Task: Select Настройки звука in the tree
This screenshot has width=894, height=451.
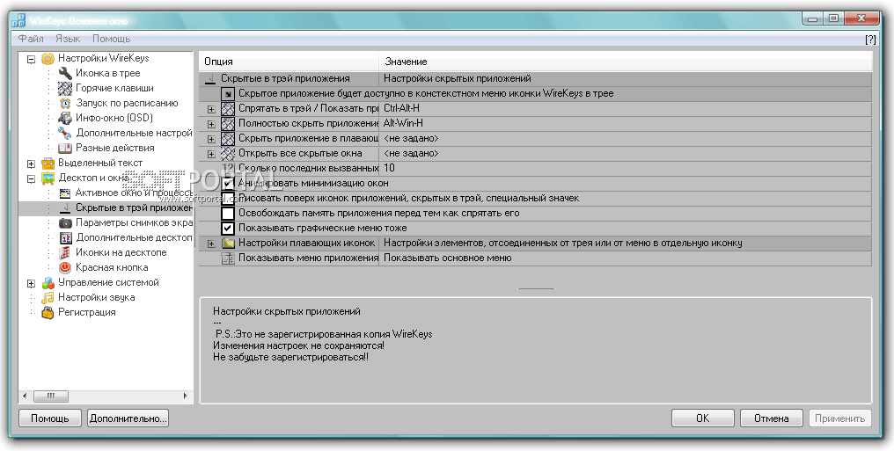Action: [97, 297]
